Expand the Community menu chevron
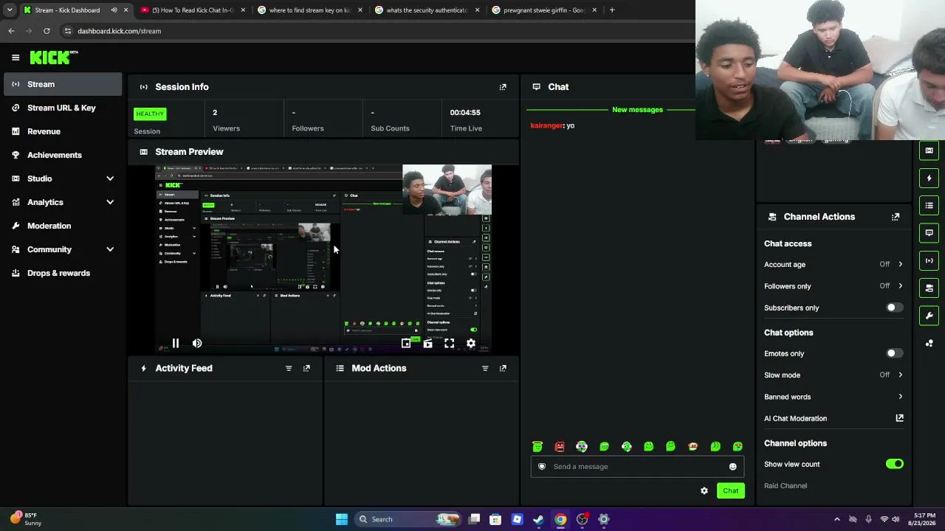Viewport: 945px width, 531px height. 110,249
